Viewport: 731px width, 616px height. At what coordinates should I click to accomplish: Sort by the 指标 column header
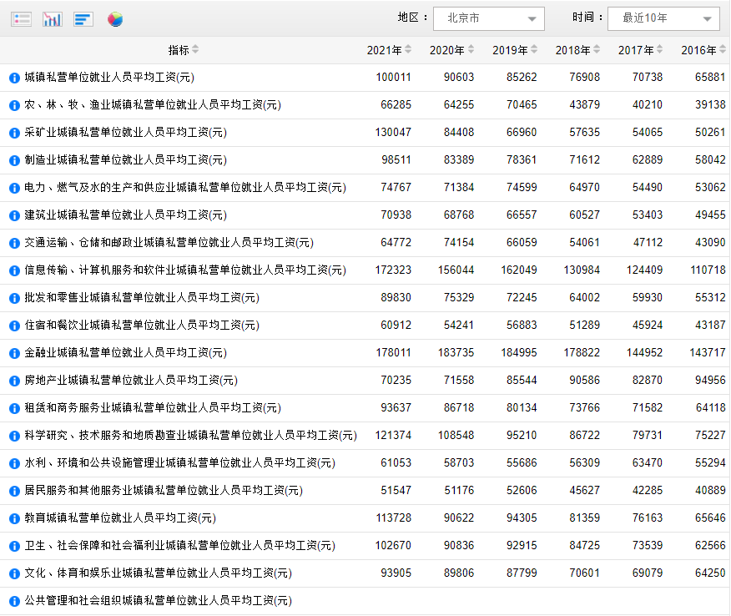184,50
